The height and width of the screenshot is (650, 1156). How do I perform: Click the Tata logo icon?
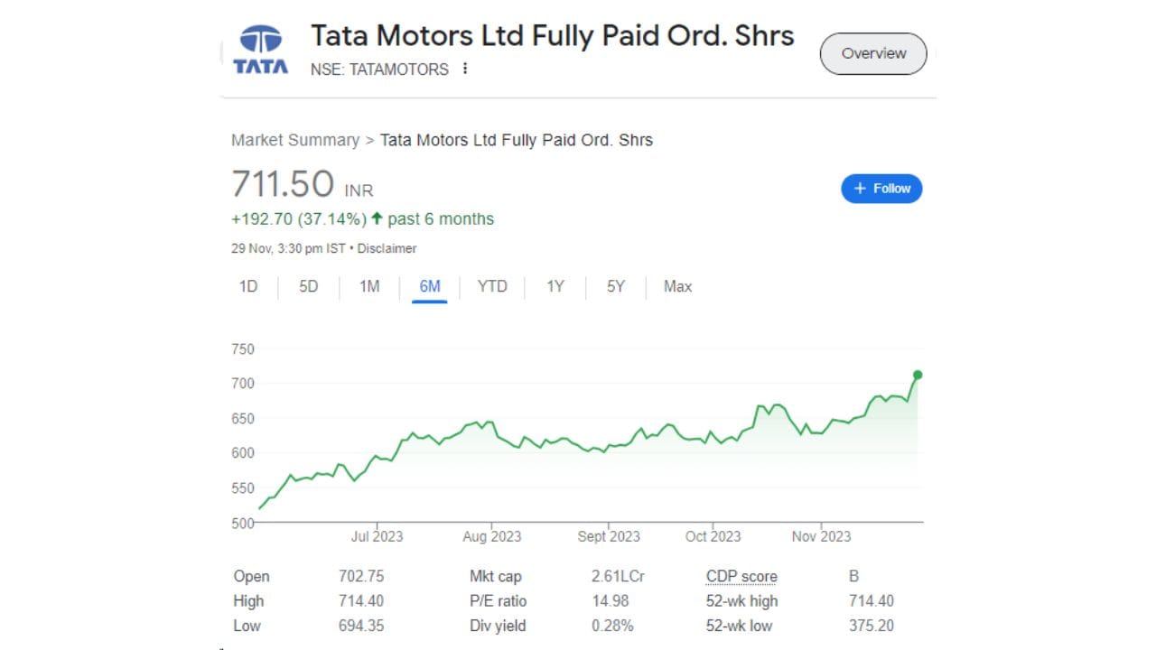tap(261, 50)
